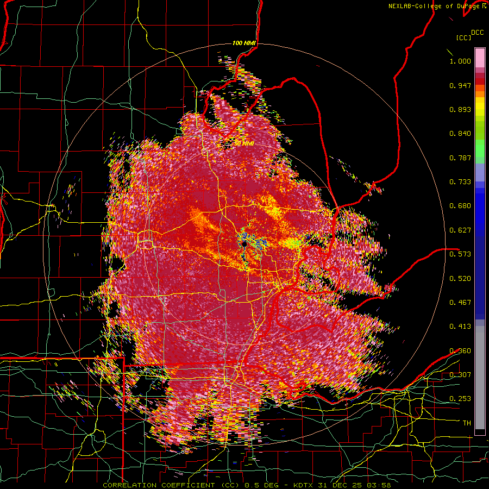This screenshot has height=489, width=489.
Task: Select the 0.627 legend value
Action: pos(460,230)
